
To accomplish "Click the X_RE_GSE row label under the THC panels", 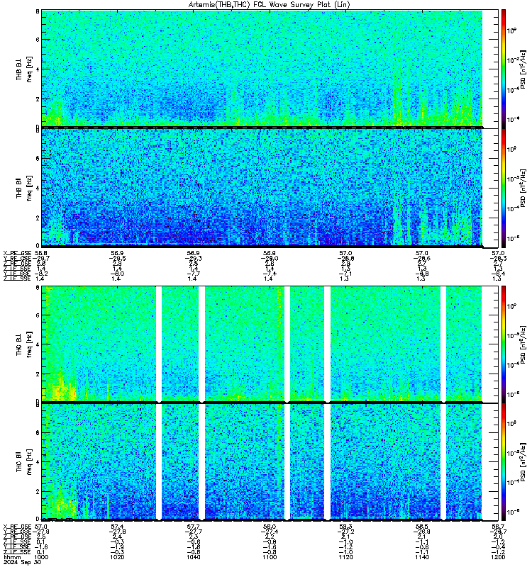I will pyautogui.click(x=17, y=527).
